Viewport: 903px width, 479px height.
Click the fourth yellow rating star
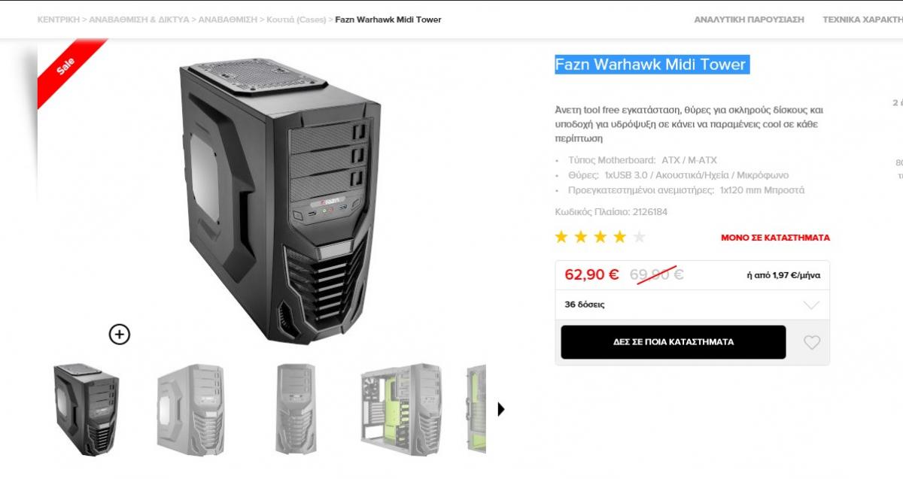coord(620,238)
